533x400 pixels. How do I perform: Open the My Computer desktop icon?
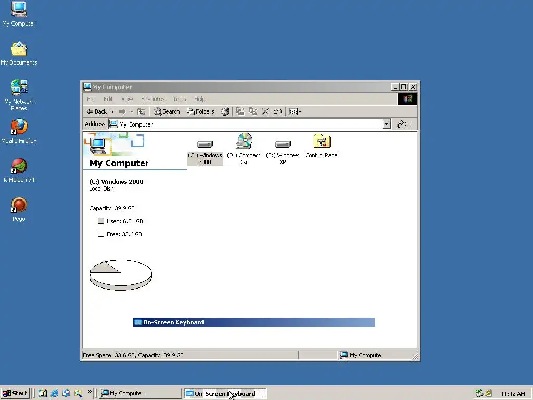[19, 14]
